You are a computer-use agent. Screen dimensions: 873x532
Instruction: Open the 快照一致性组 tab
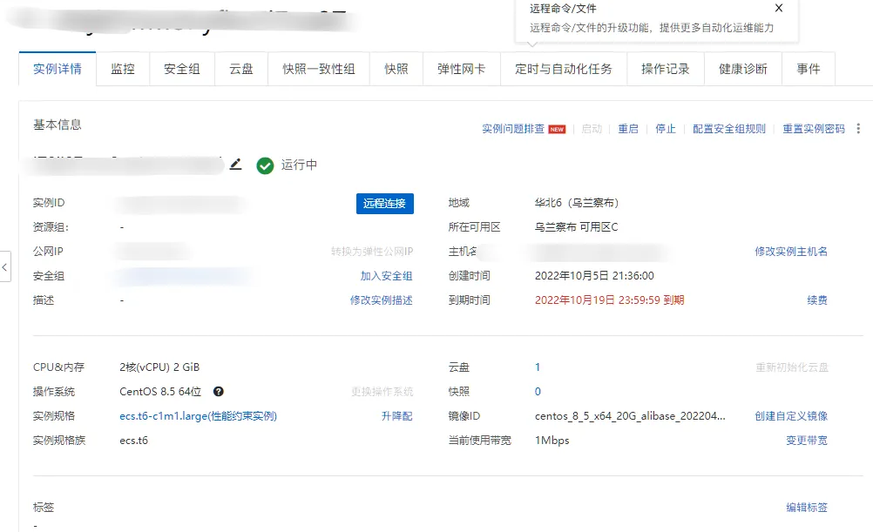pyautogui.click(x=319, y=69)
